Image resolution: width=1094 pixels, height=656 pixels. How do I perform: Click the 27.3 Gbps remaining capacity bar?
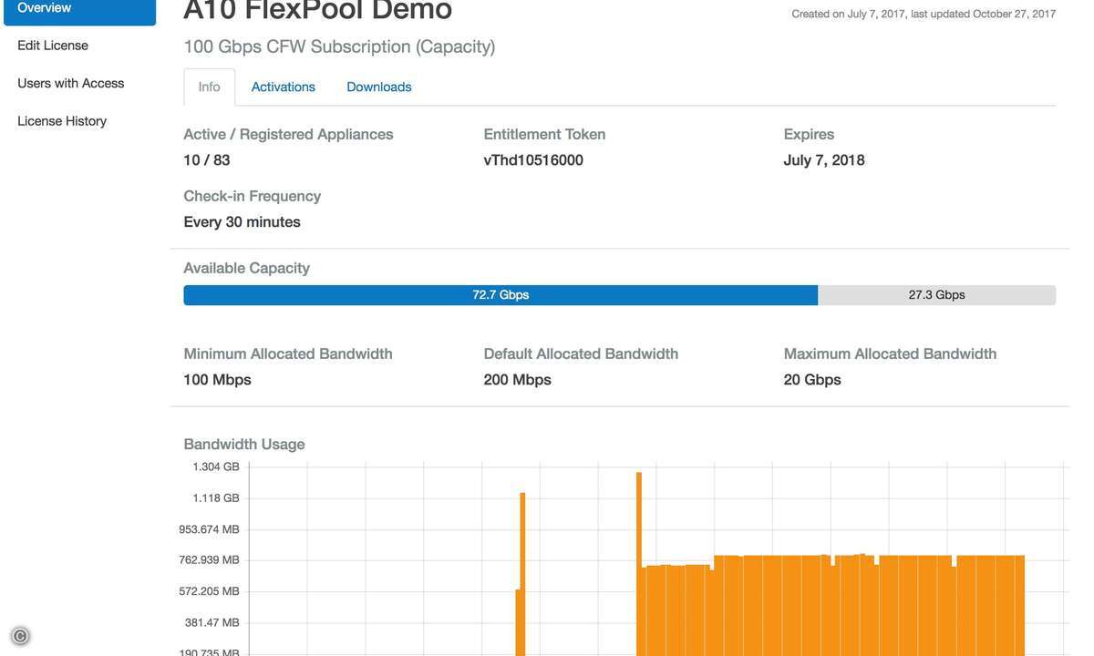936,295
